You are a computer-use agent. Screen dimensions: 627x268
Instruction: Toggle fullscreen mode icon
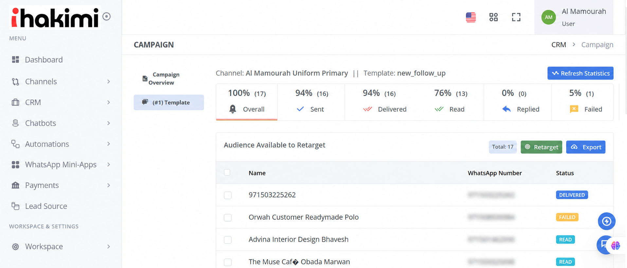(516, 17)
